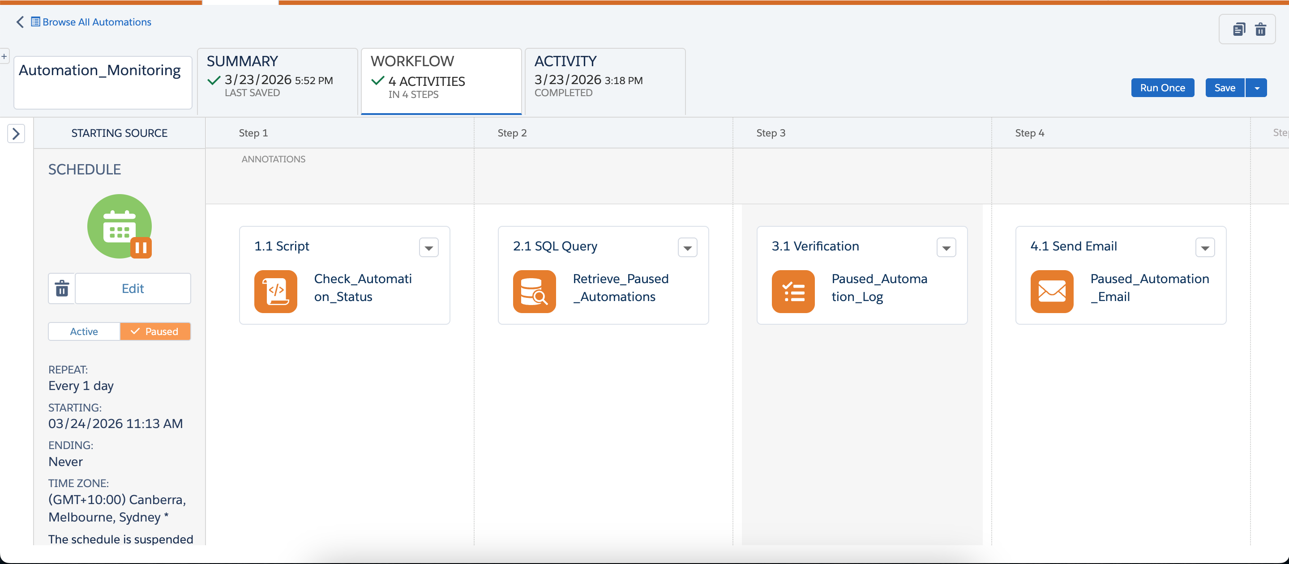The height and width of the screenshot is (564, 1289).
Task: Select the Step 3 column header
Action: click(x=771, y=133)
